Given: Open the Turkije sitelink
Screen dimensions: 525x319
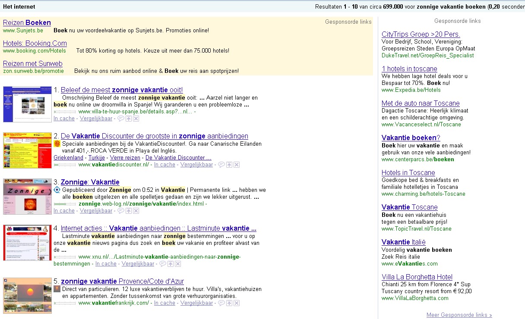Looking at the screenshot, I should click(x=97, y=158).
